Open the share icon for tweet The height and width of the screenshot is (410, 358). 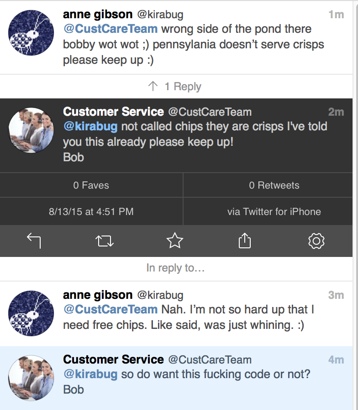click(245, 241)
